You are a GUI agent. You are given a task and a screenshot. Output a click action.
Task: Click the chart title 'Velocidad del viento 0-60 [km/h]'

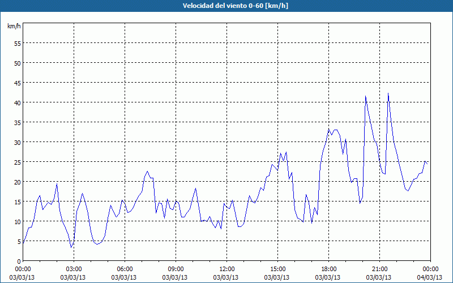[x=235, y=6]
